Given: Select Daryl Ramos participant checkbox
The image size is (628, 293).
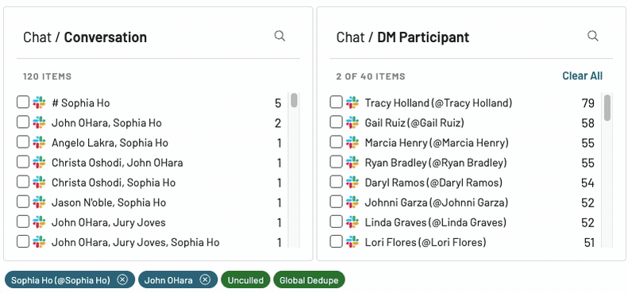Looking at the screenshot, I should pos(336,182).
